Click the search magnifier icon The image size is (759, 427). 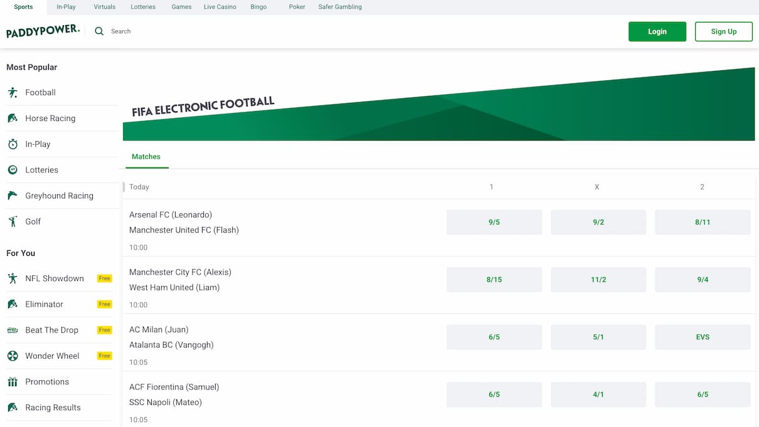click(99, 31)
